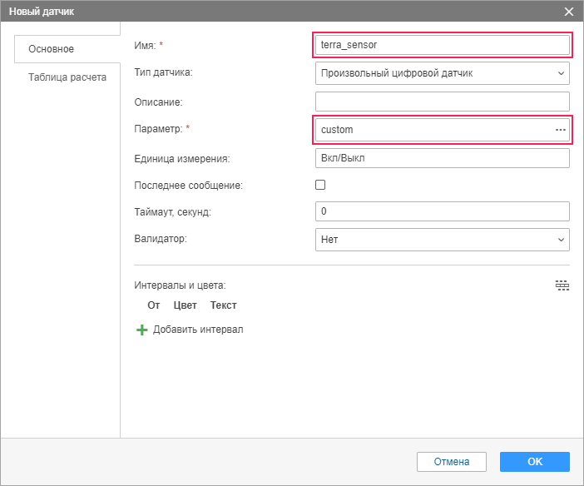Image resolution: width=584 pixels, height=486 pixels.
Task: Toggle the Последнее сообщение checkbox
Action: [320, 185]
